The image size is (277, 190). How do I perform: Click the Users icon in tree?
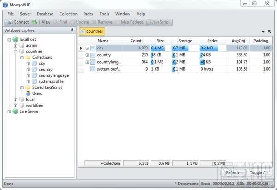click(x=28, y=93)
